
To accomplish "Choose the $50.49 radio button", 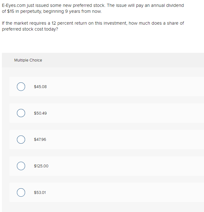I will 21,113.
